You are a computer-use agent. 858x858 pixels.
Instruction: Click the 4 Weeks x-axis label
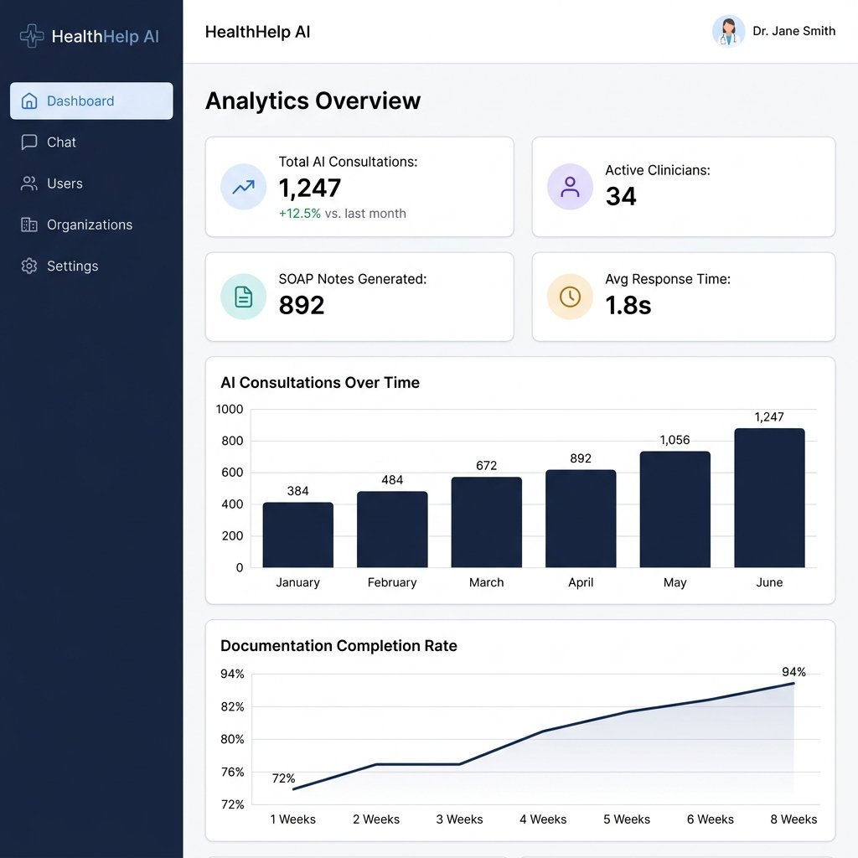(543, 819)
